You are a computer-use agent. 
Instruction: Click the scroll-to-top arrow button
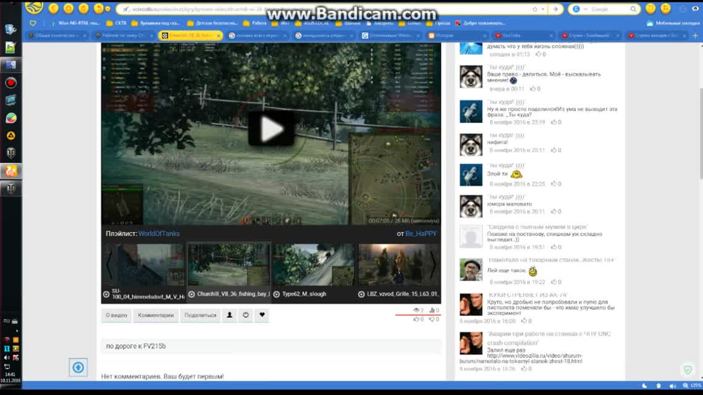(x=78, y=367)
